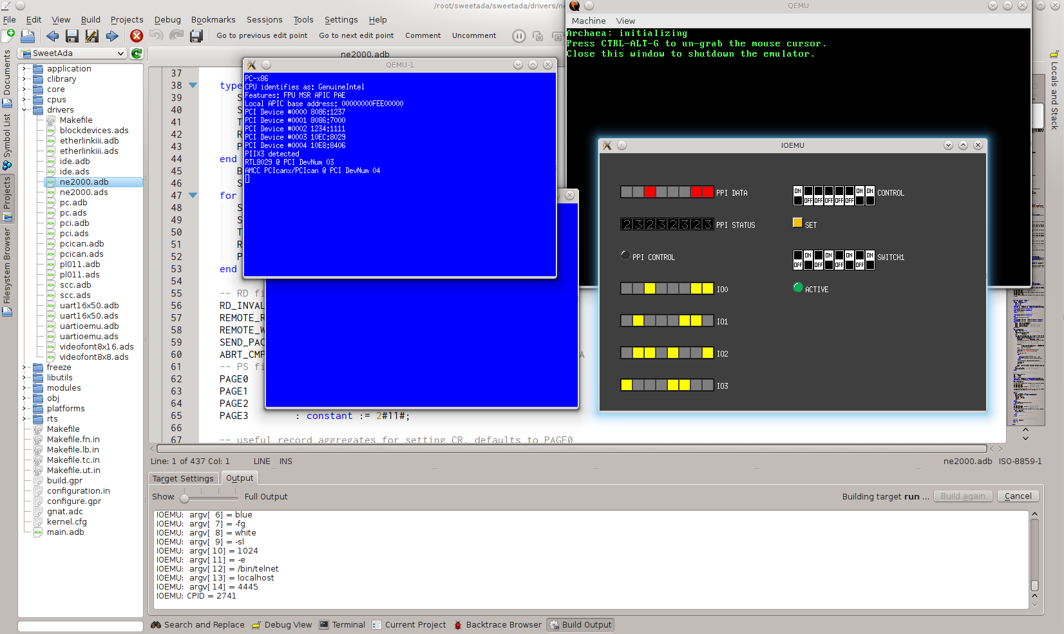Click the Undo toolbar icon
This screenshot has height=634, width=1064.
(x=157, y=35)
